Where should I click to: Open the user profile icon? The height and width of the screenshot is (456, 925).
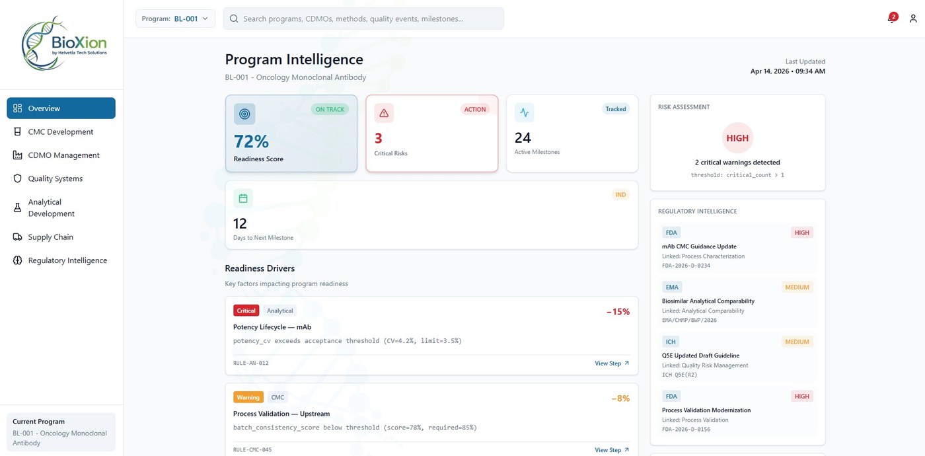(x=912, y=19)
